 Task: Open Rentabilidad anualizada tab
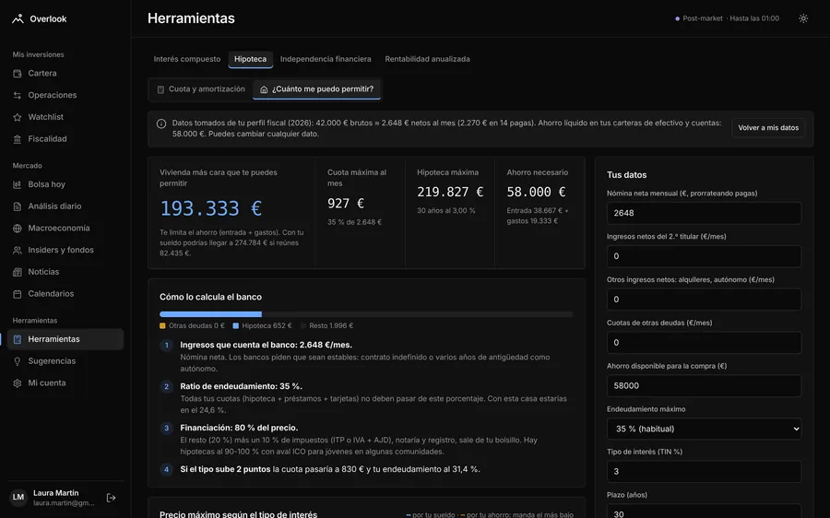point(427,59)
